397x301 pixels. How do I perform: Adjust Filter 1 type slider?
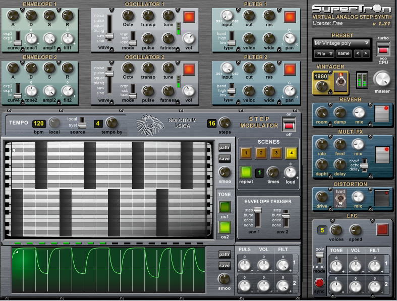click(232, 38)
